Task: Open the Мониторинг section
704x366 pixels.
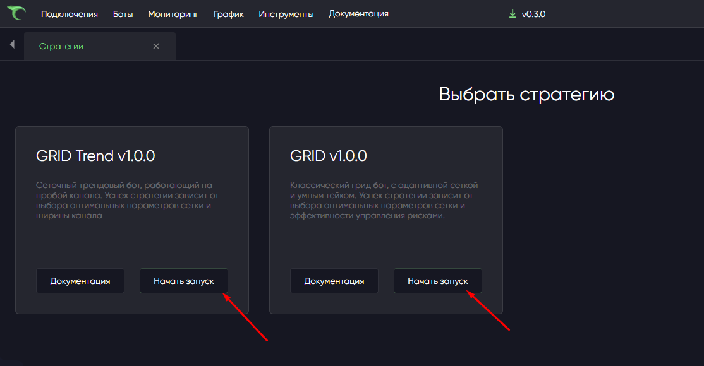Action: coord(173,14)
